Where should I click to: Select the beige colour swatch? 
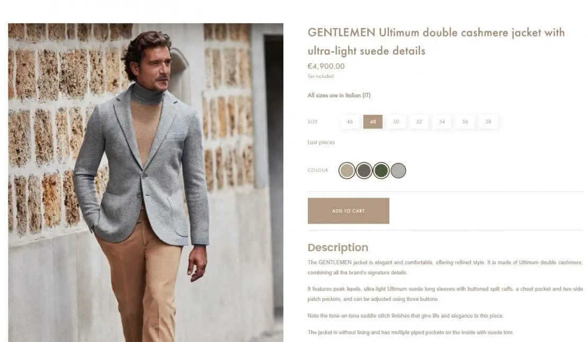[347, 171]
